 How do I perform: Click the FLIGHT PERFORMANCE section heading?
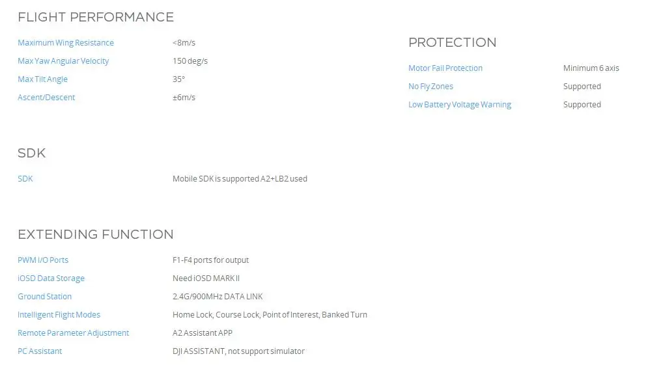click(96, 18)
